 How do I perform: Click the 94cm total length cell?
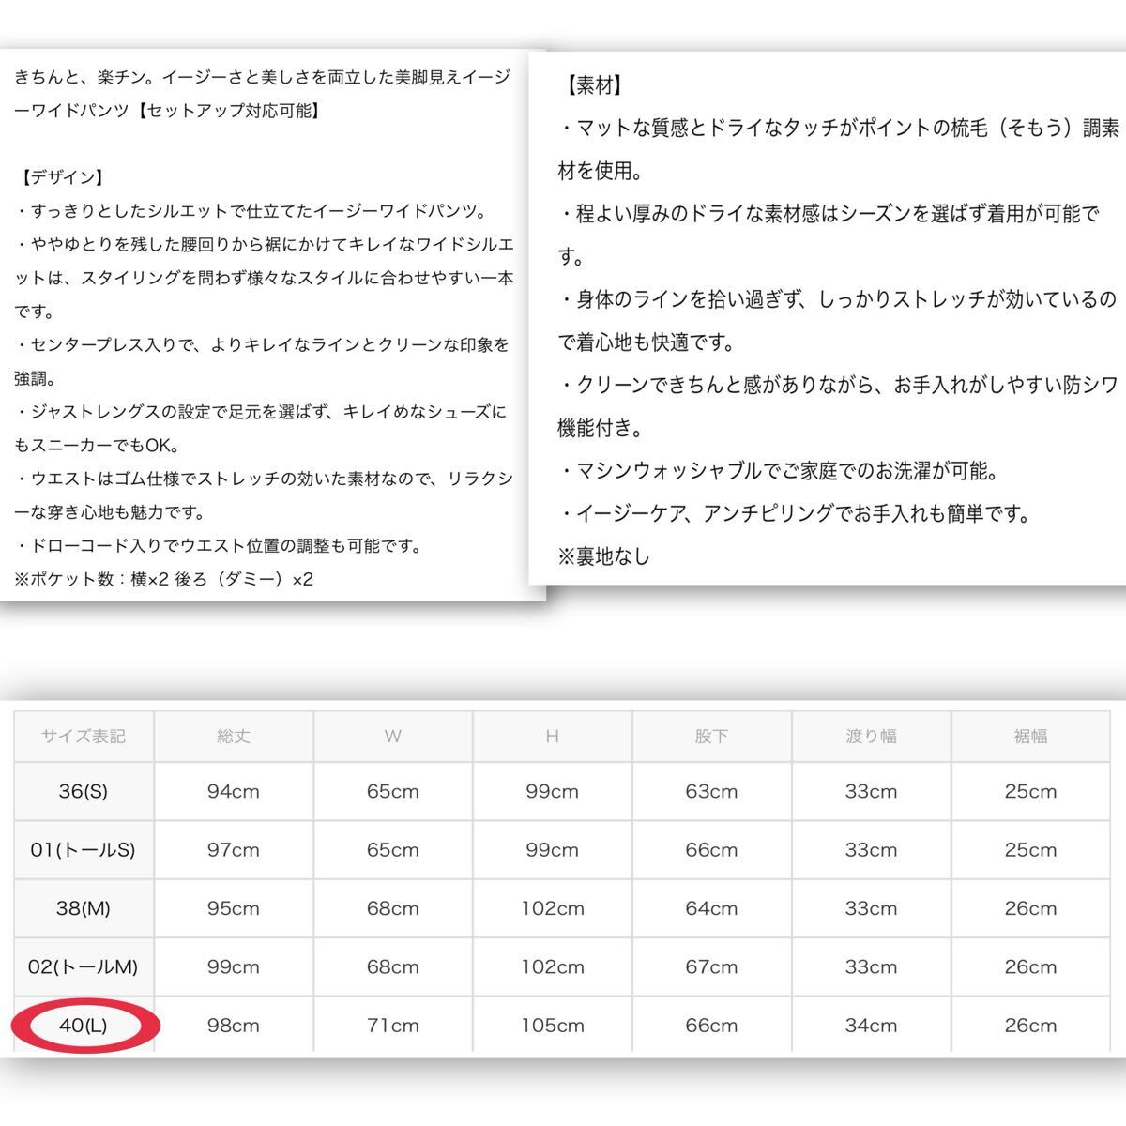[234, 791]
